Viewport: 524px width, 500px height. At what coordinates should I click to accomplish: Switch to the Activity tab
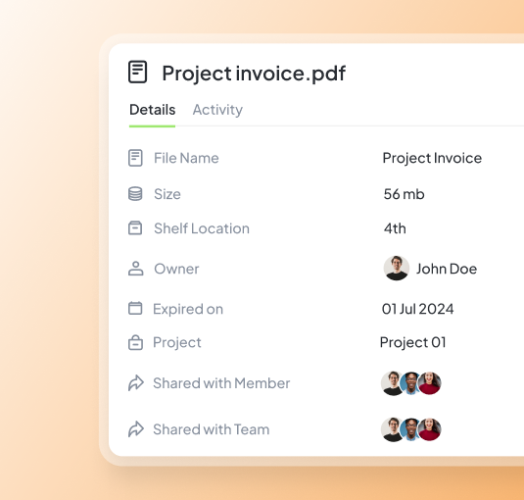click(x=217, y=110)
